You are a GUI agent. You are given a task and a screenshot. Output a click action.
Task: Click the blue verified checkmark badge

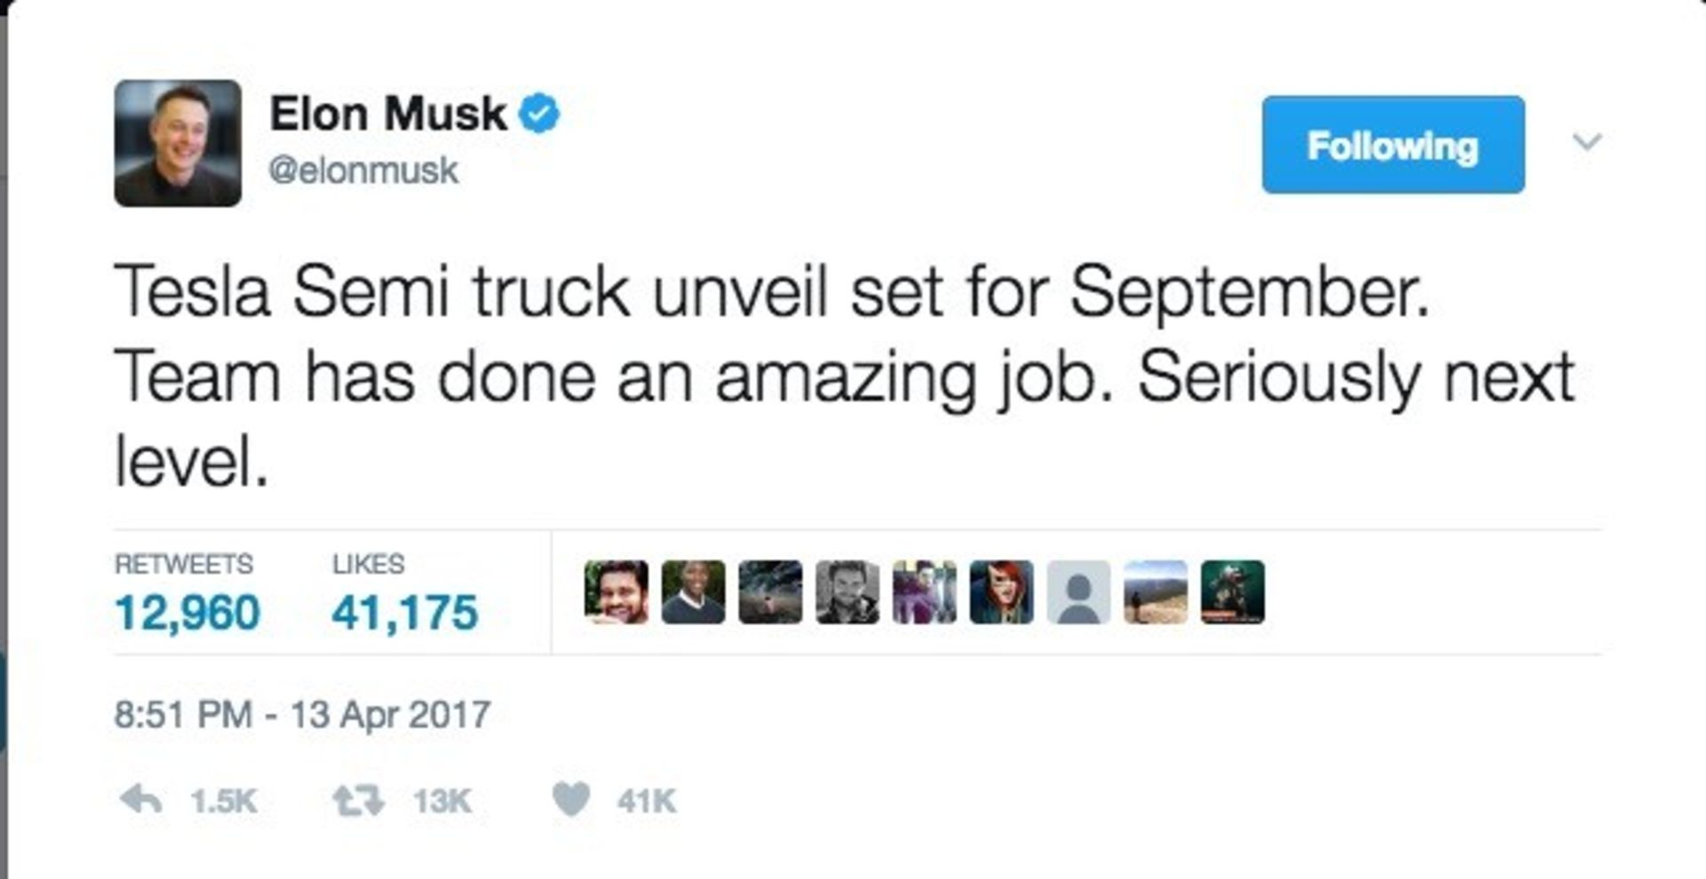pyautogui.click(x=538, y=115)
